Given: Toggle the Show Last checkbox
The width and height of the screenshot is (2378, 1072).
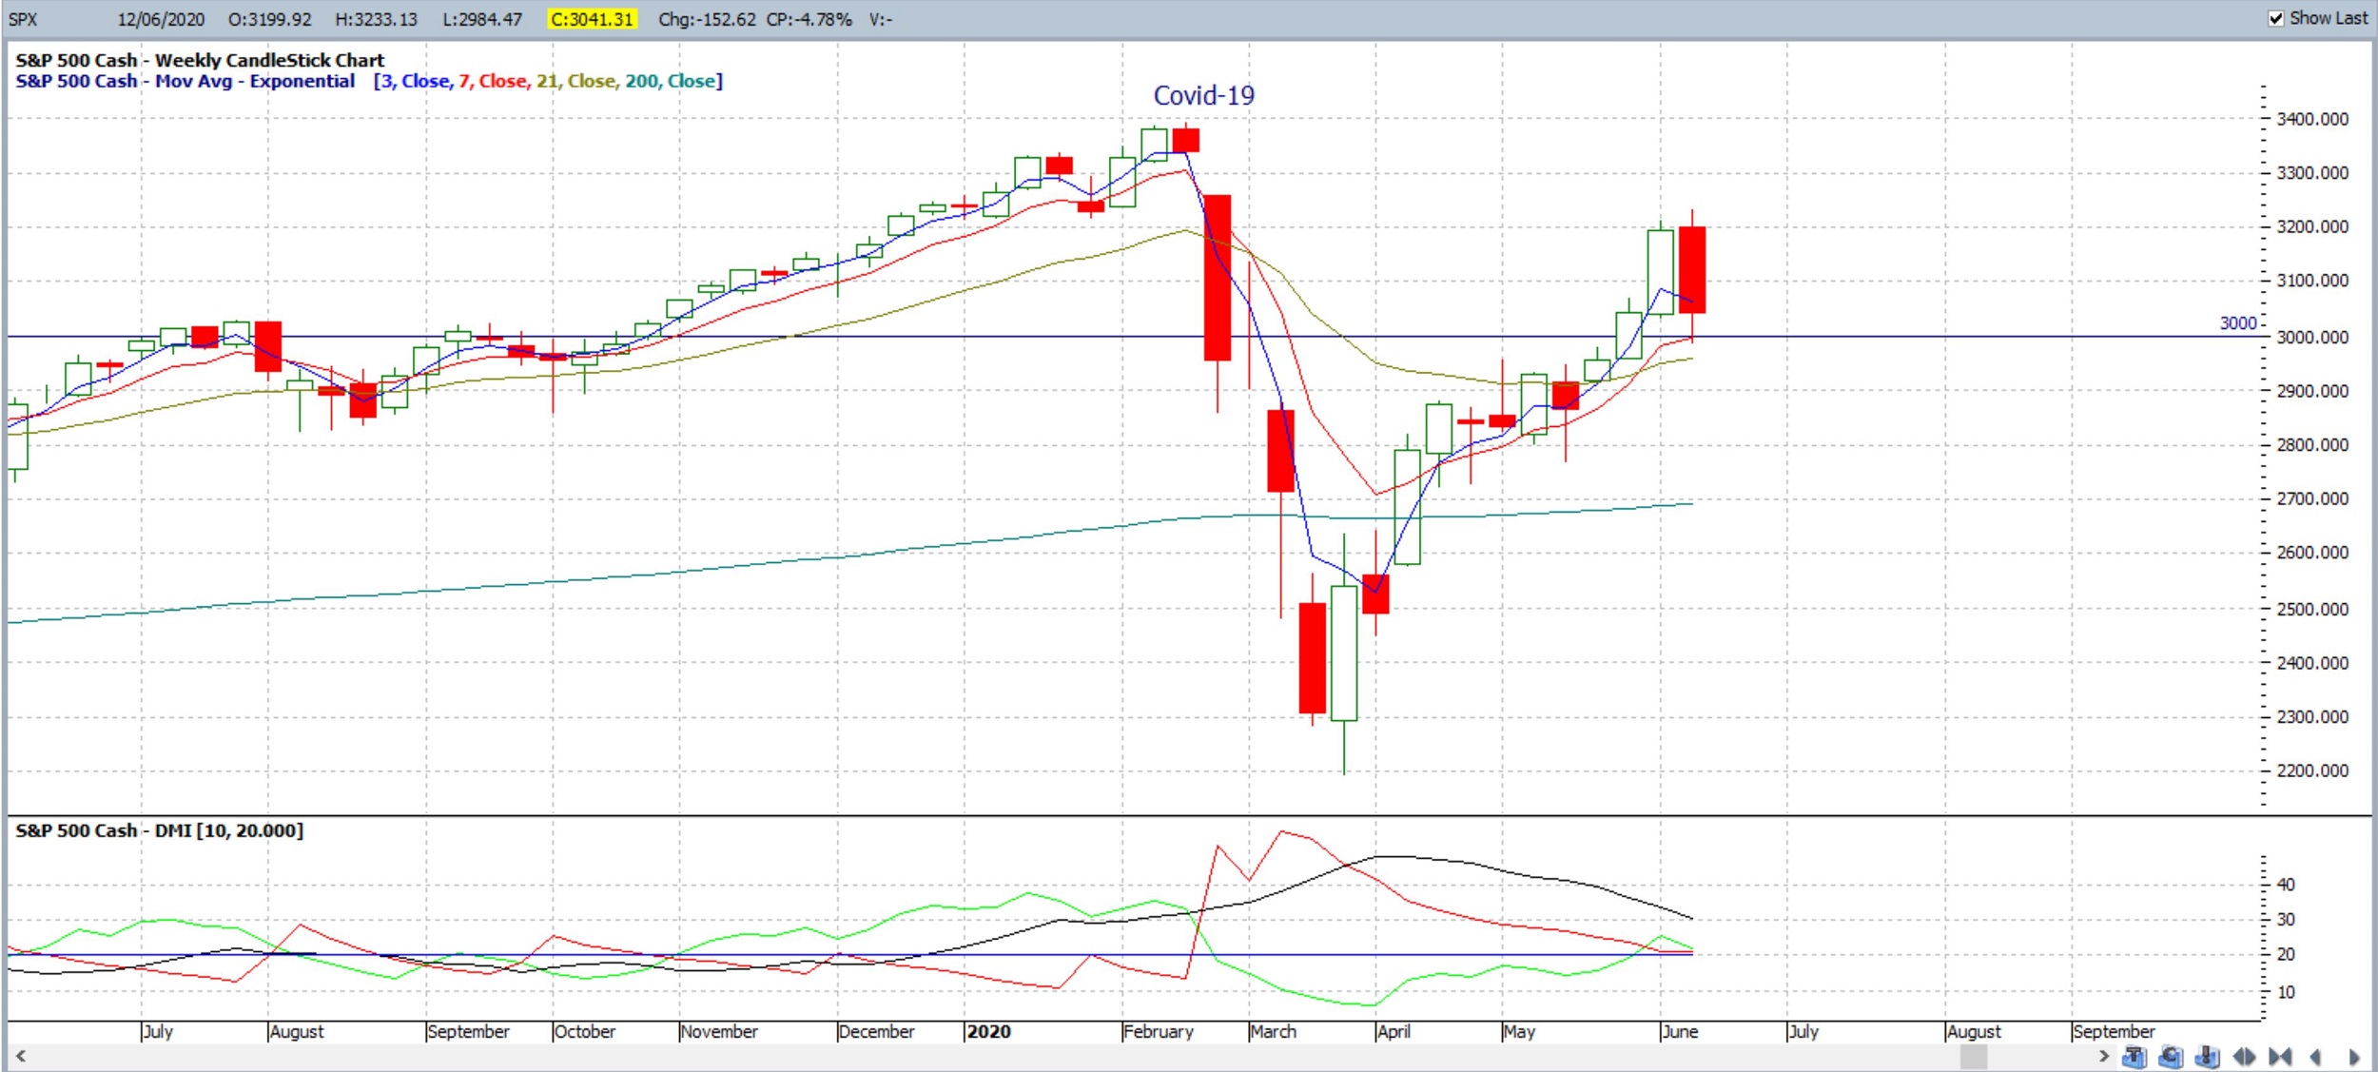Looking at the screenshot, I should point(2276,19).
